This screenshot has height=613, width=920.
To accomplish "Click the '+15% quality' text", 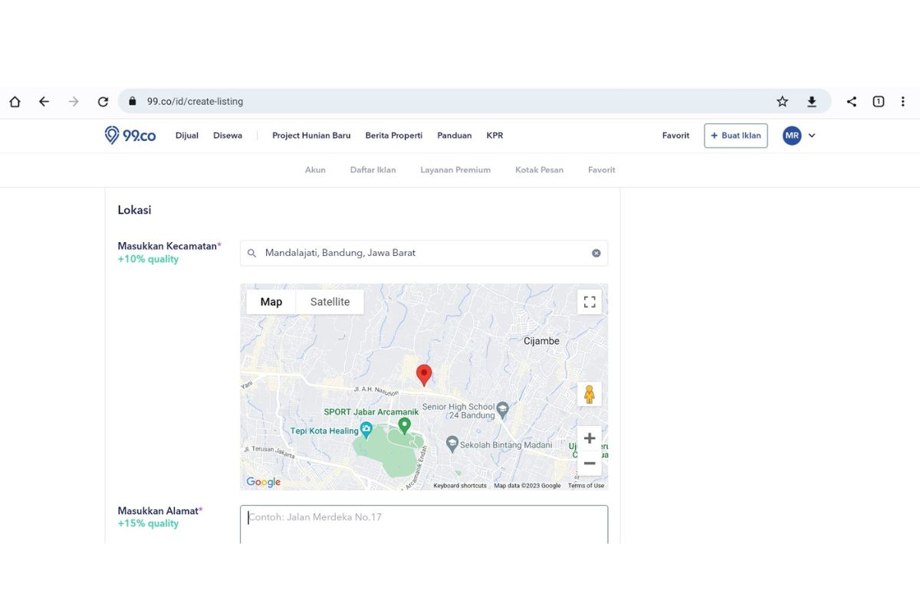I will click(148, 523).
